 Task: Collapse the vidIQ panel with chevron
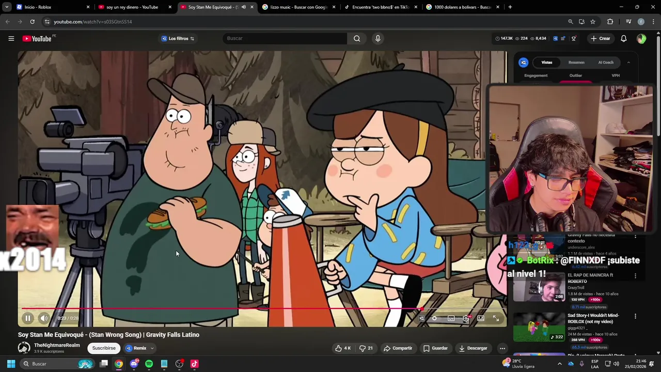[628, 63]
